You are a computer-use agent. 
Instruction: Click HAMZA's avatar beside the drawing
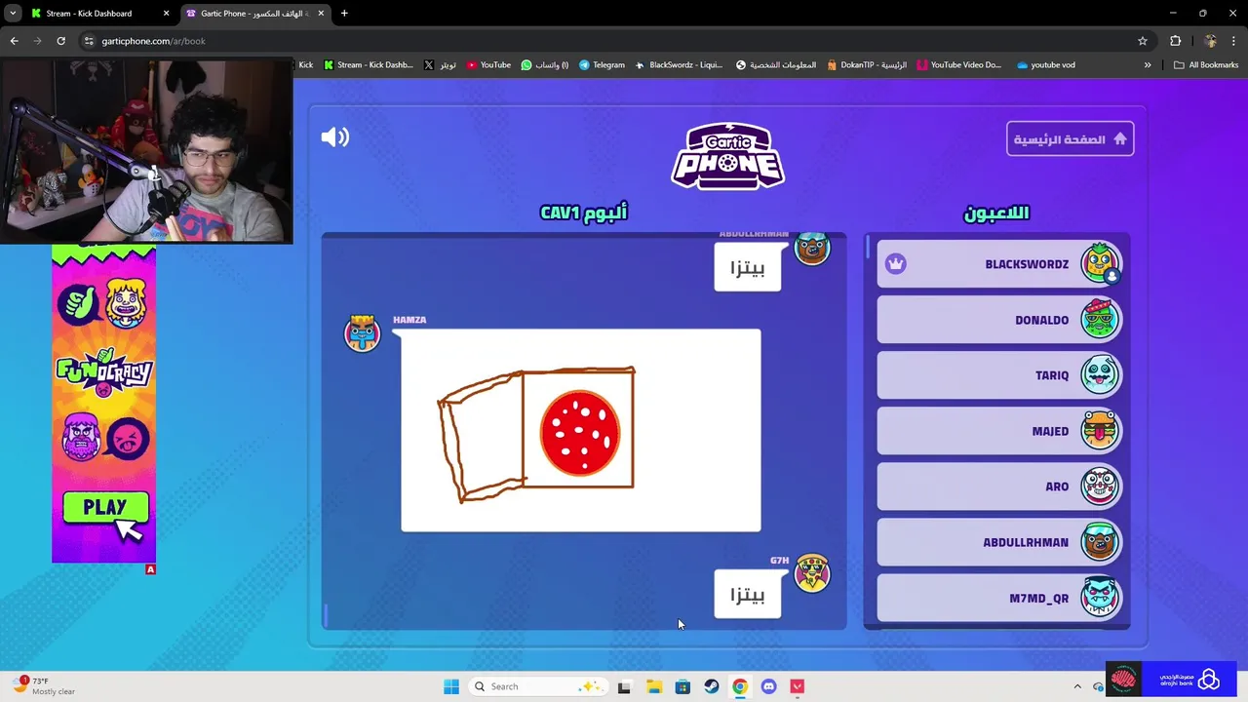pos(362,333)
